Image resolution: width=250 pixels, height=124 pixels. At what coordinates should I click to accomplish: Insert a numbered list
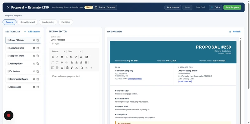52,63
